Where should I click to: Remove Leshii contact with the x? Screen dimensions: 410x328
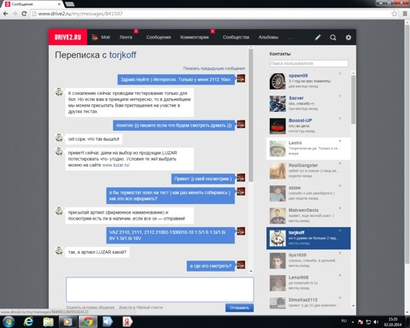[x=340, y=141]
